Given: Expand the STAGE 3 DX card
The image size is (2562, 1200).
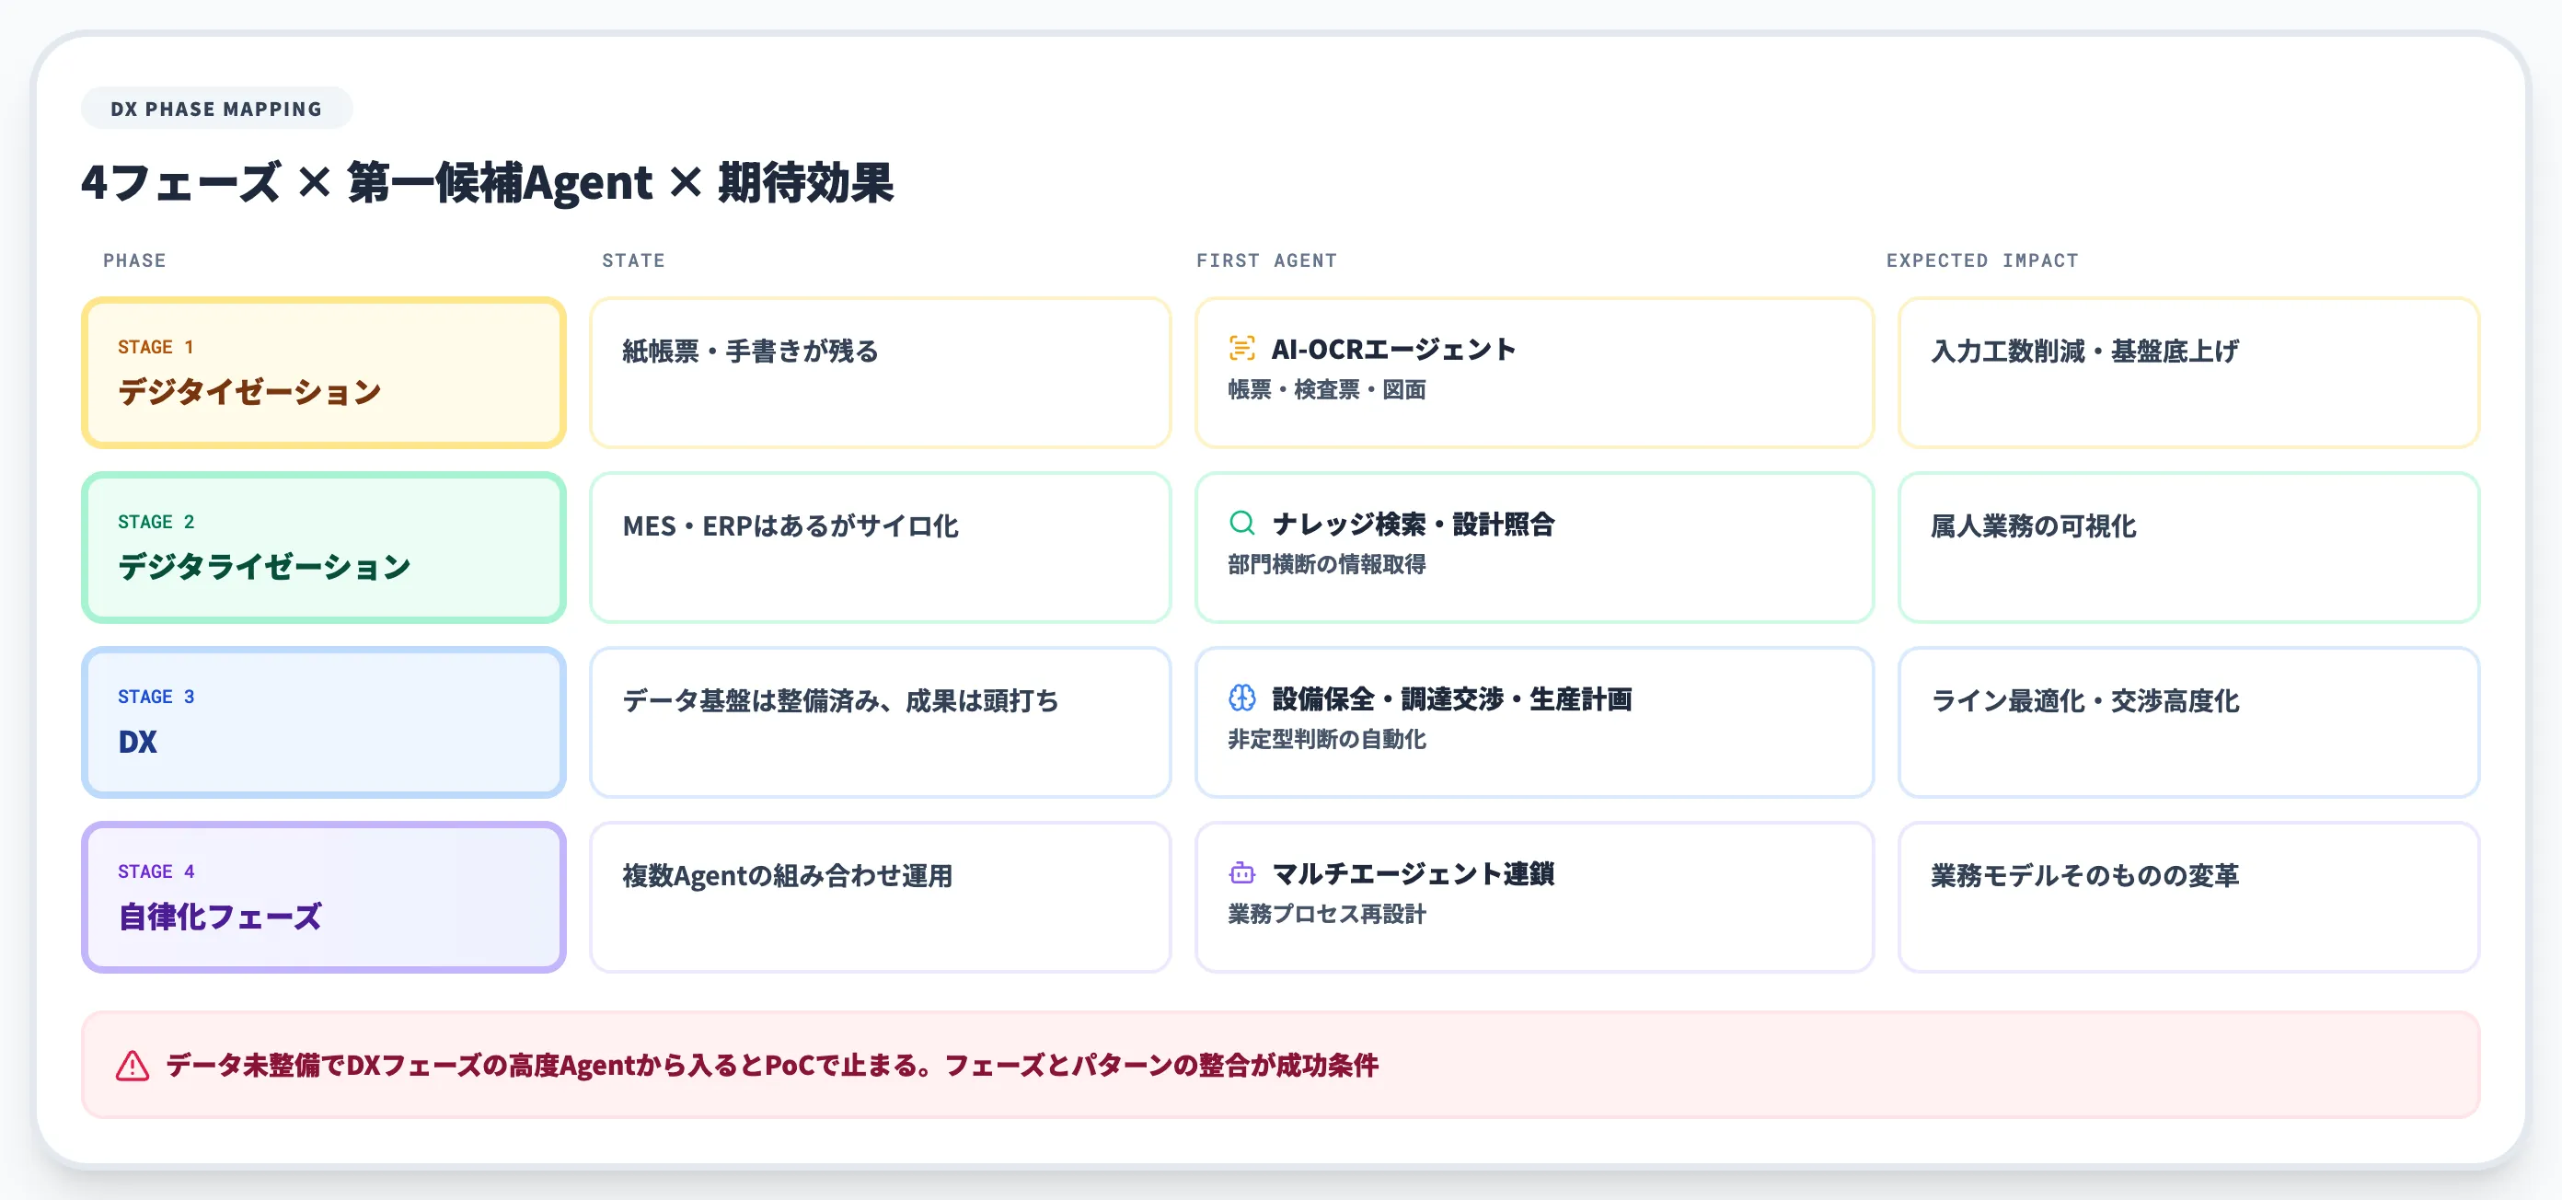Looking at the screenshot, I should pos(323,721).
